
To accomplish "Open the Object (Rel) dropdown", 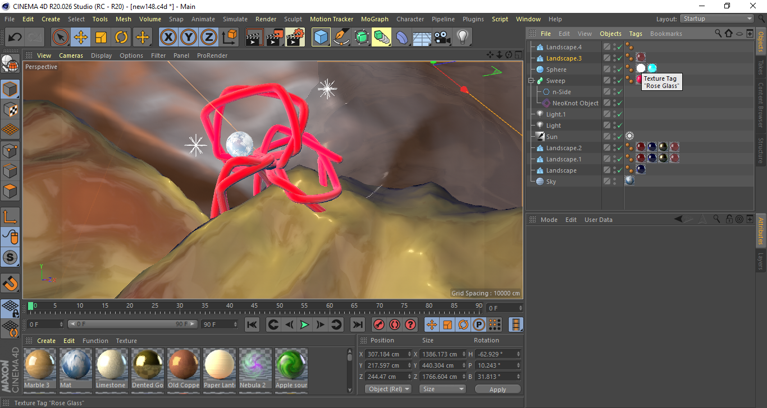I will pyautogui.click(x=388, y=389).
